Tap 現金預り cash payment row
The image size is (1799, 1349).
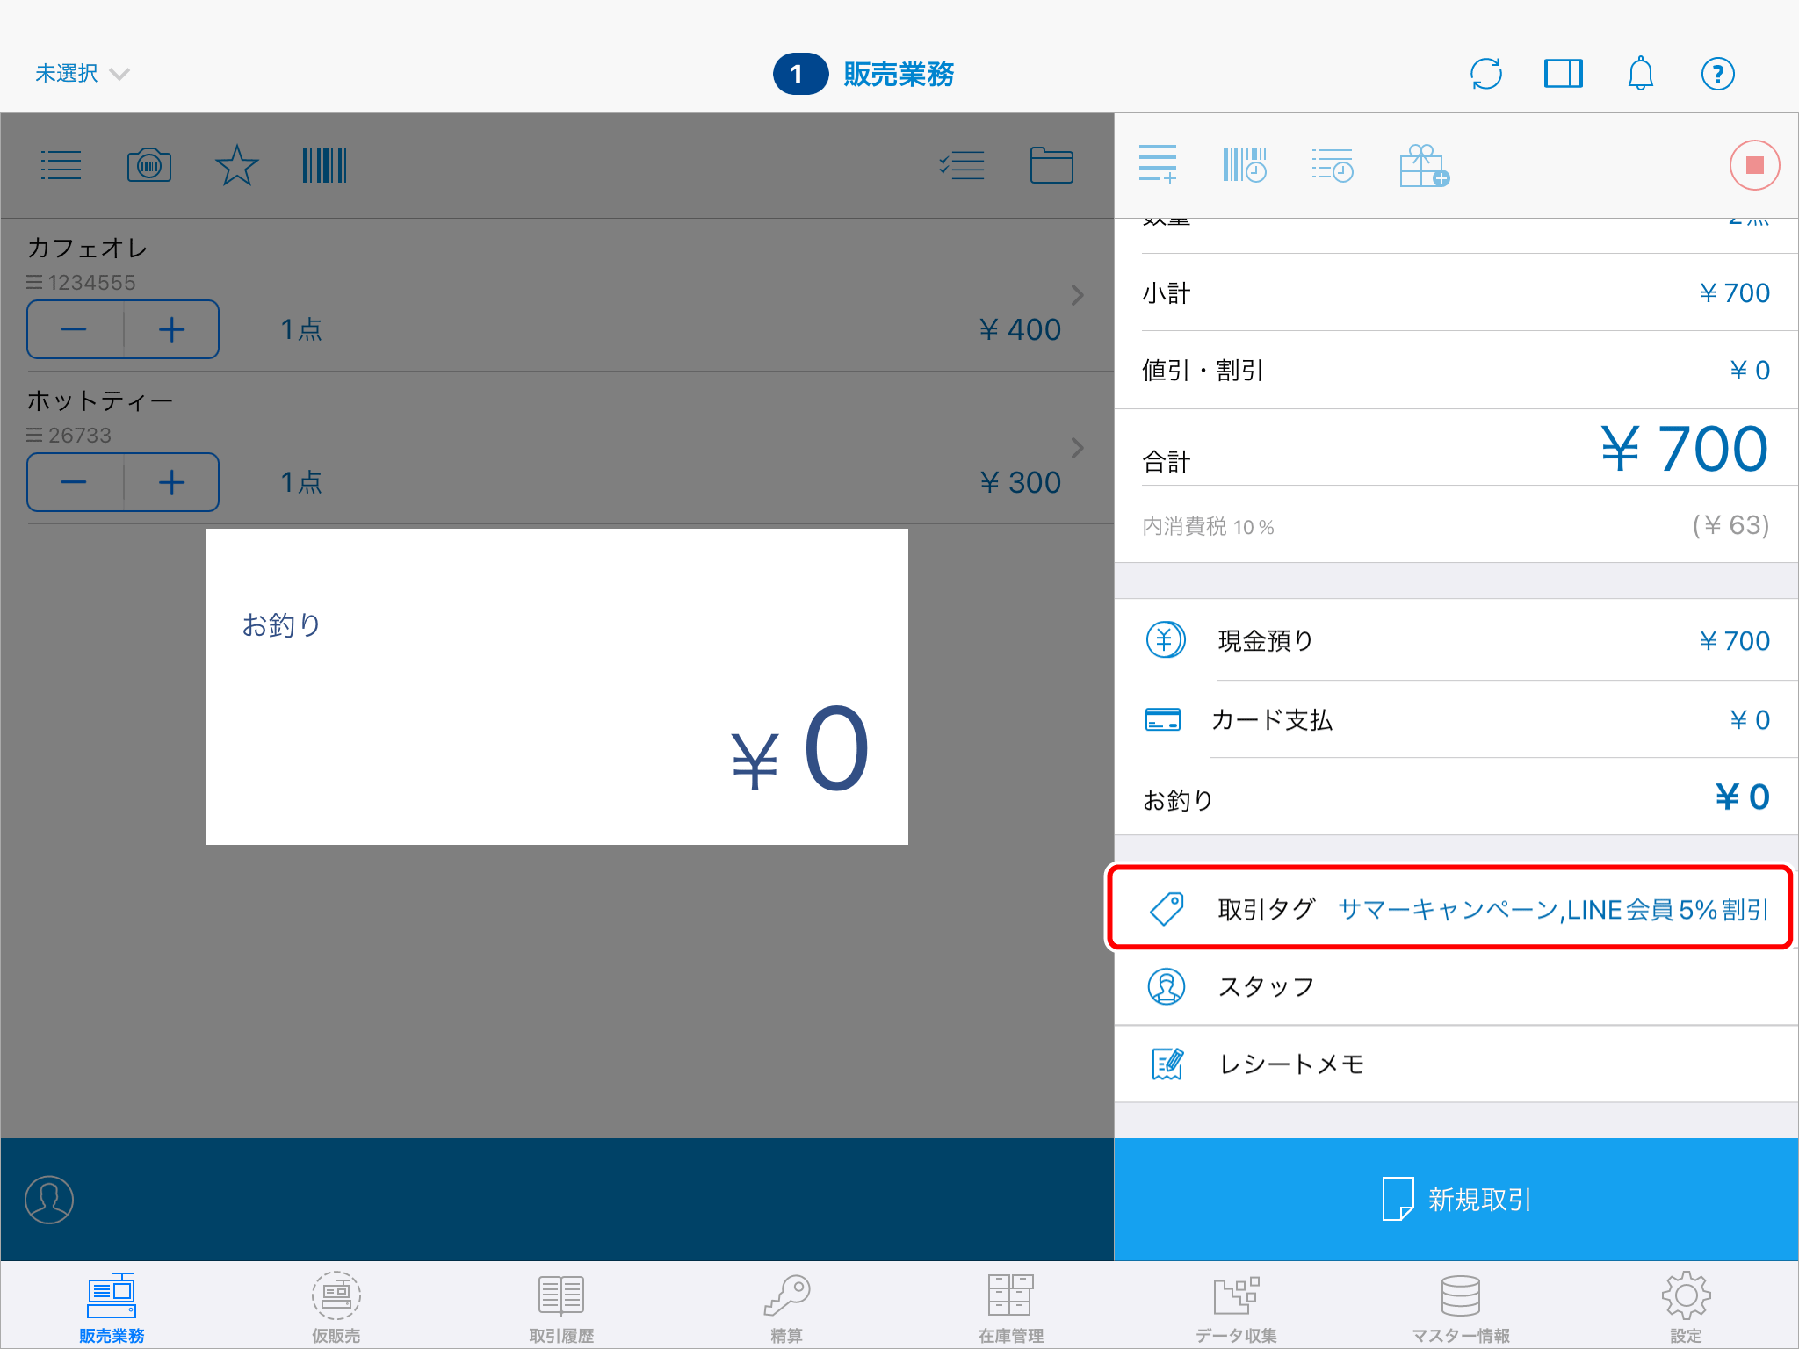(x=1449, y=640)
